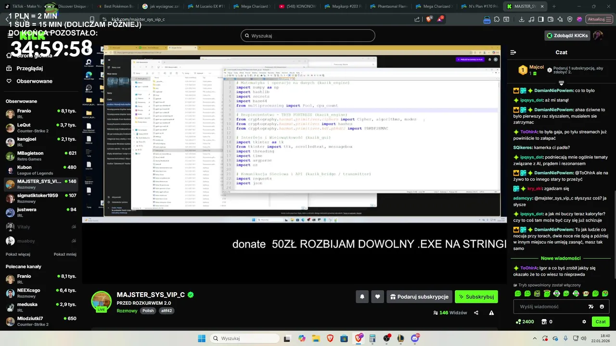Click Nowe wiadomości divider link in chat

tap(561, 258)
